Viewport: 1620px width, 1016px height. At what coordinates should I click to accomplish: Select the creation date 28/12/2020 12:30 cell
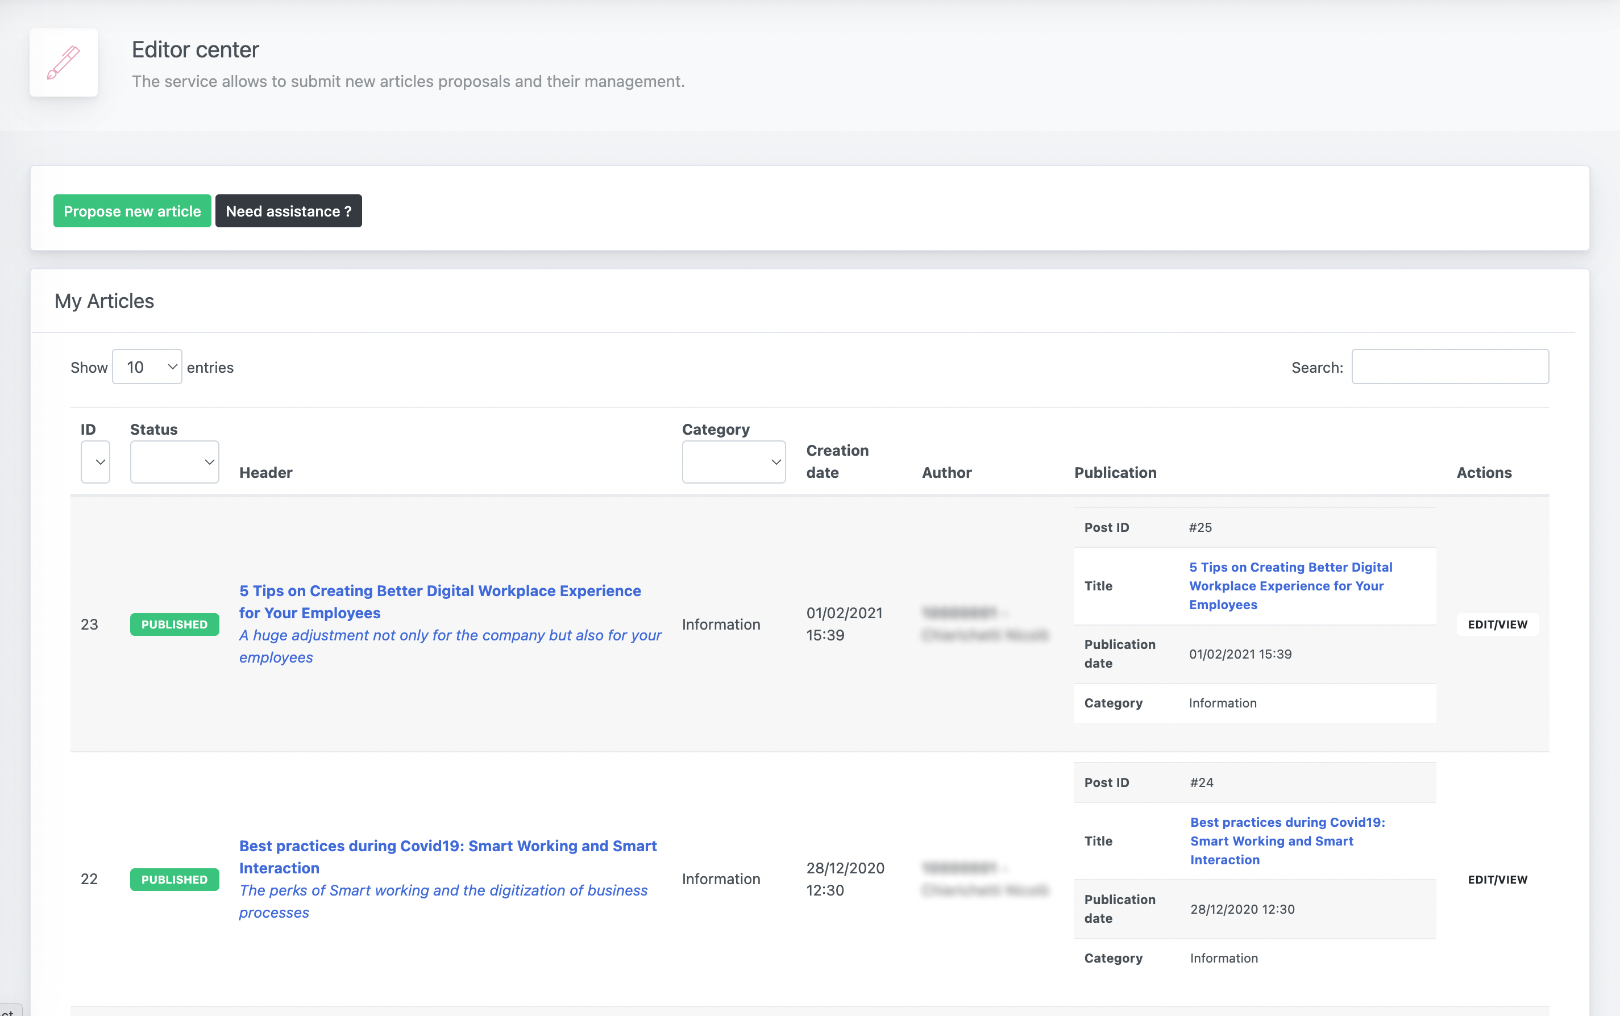[x=845, y=879]
